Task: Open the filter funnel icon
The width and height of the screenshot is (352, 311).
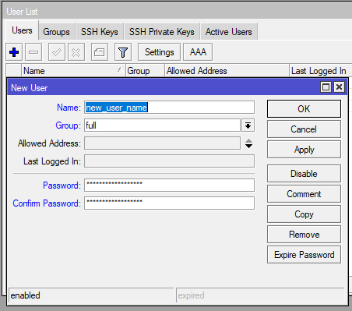Action: pyautogui.click(x=123, y=52)
